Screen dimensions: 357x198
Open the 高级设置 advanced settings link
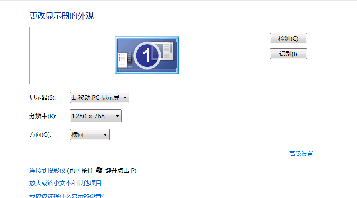(x=301, y=154)
